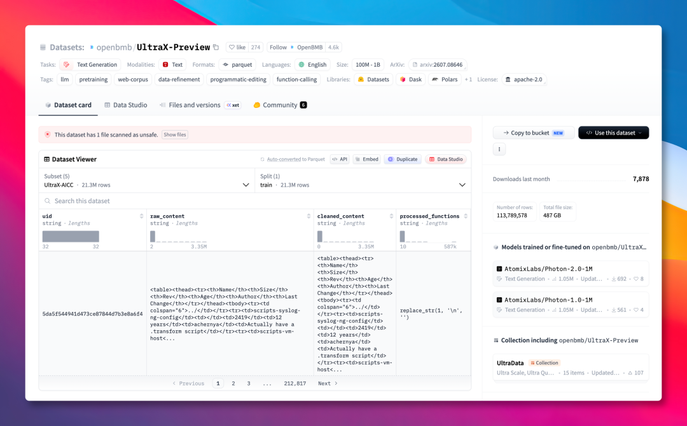The image size is (687, 426).
Task: Open the apache-2.0 license tag
Action: pyautogui.click(x=524, y=79)
